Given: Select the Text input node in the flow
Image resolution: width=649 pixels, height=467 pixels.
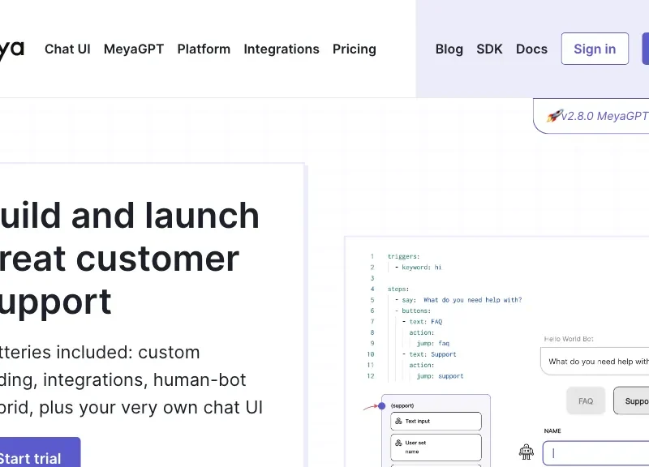Looking at the screenshot, I should pyautogui.click(x=436, y=421).
